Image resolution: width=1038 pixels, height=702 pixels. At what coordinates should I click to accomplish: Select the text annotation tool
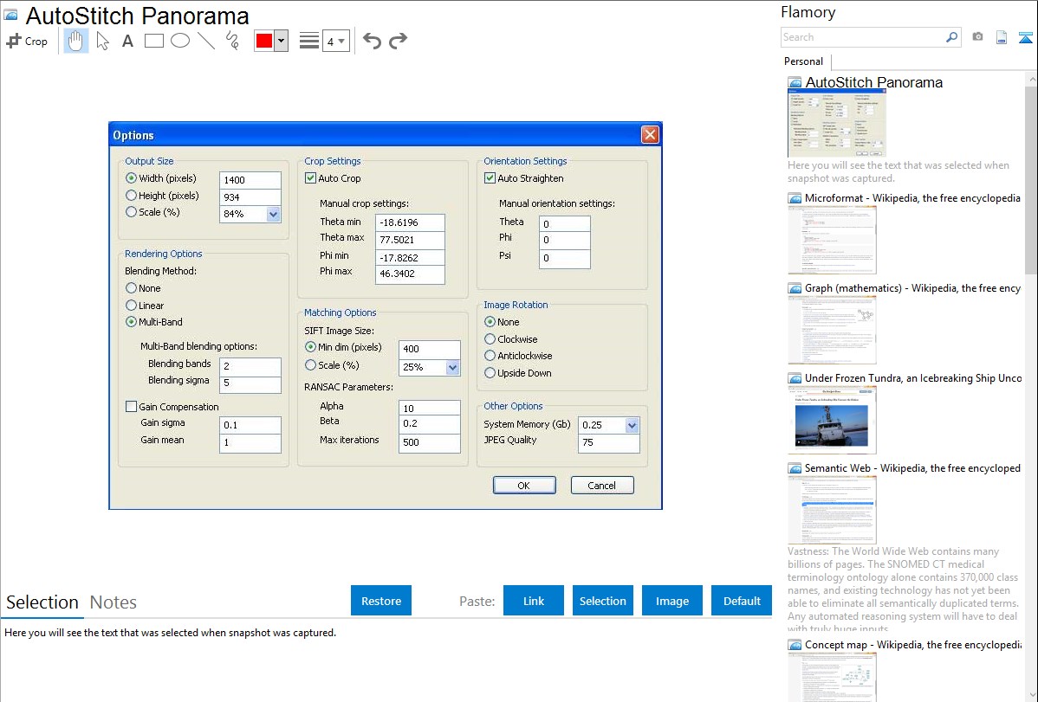(x=127, y=41)
